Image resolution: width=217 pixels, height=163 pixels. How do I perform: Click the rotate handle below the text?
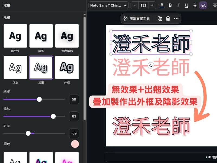(x=151, y=65)
